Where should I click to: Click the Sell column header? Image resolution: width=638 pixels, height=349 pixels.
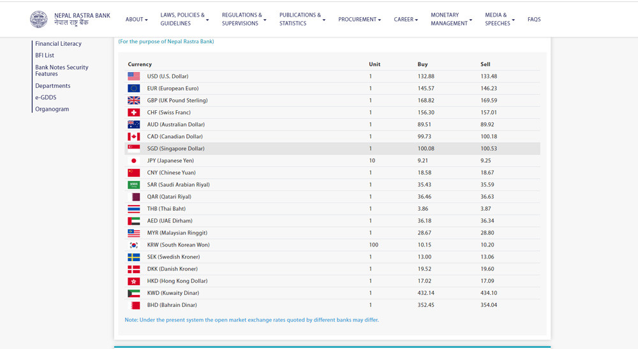[x=485, y=64]
